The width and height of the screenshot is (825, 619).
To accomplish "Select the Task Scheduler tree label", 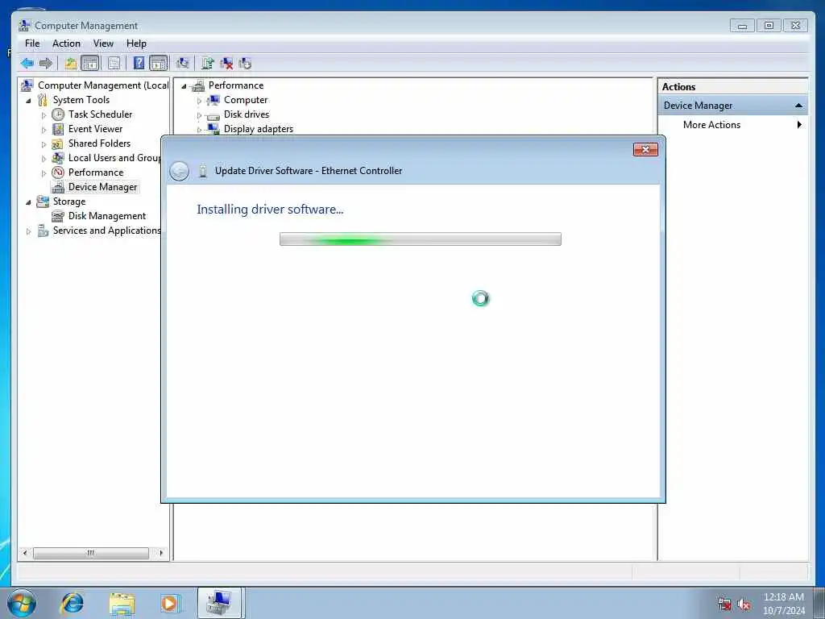I will (100, 114).
